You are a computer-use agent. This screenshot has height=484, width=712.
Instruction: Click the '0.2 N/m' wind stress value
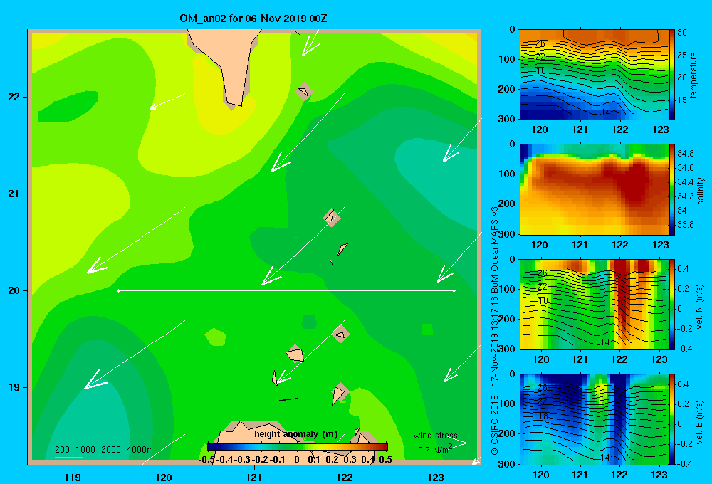click(x=434, y=450)
